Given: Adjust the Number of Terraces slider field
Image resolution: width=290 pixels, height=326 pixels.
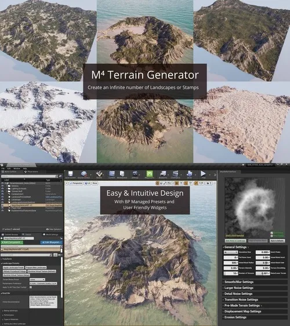Looking at the screenshot, I should (231, 273).
